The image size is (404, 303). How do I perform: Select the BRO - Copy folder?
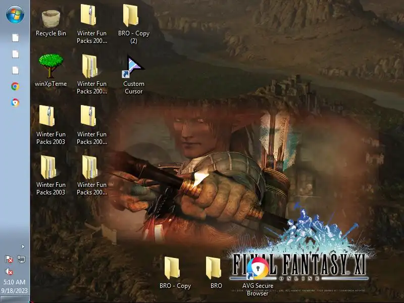click(x=175, y=273)
